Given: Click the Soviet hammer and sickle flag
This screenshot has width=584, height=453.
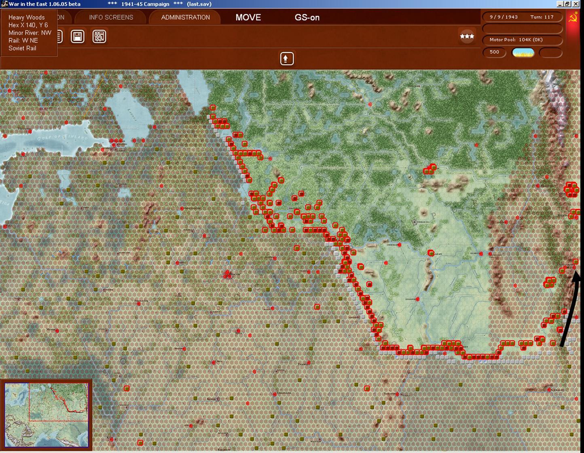Looking at the screenshot, I should point(573,17).
